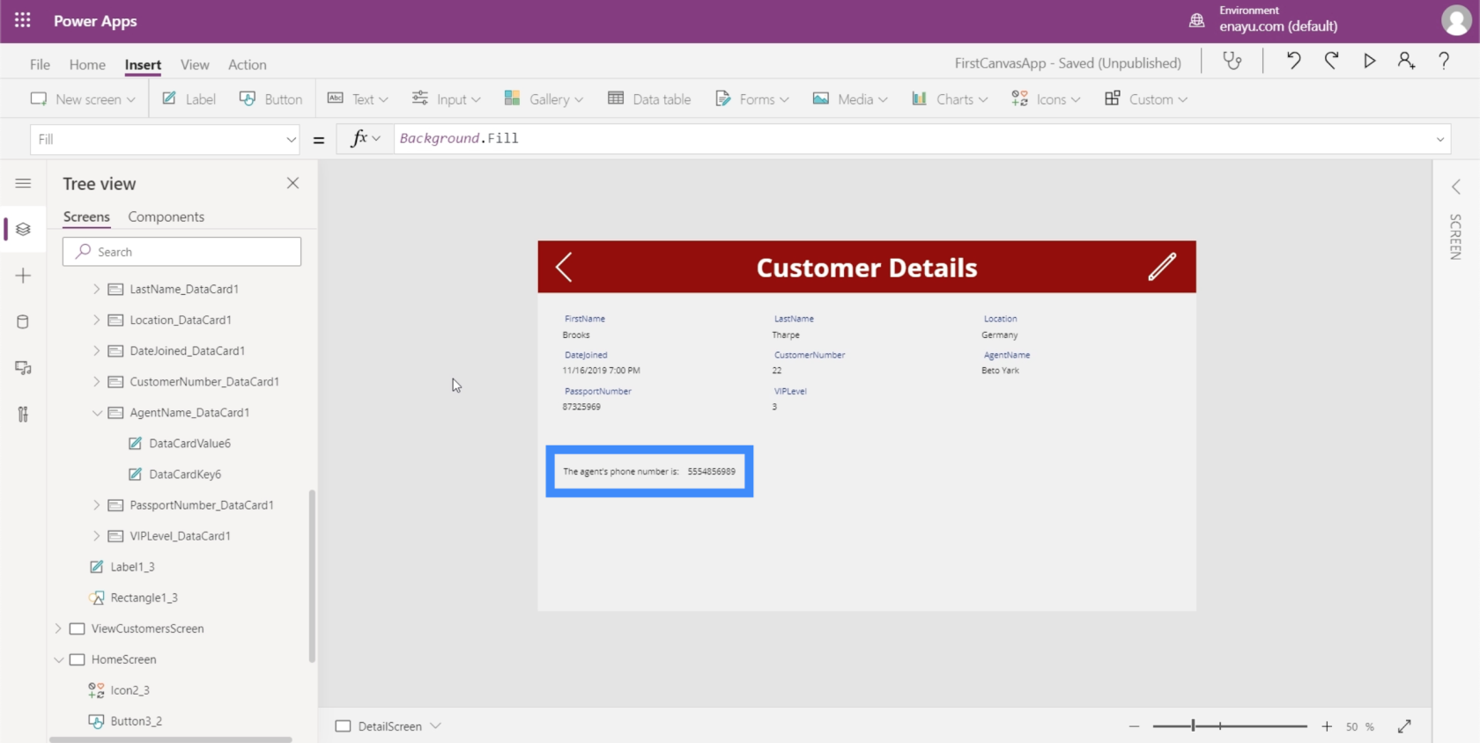Open the App checker stethoscope icon
This screenshot has height=743, width=1480.
[1232, 62]
